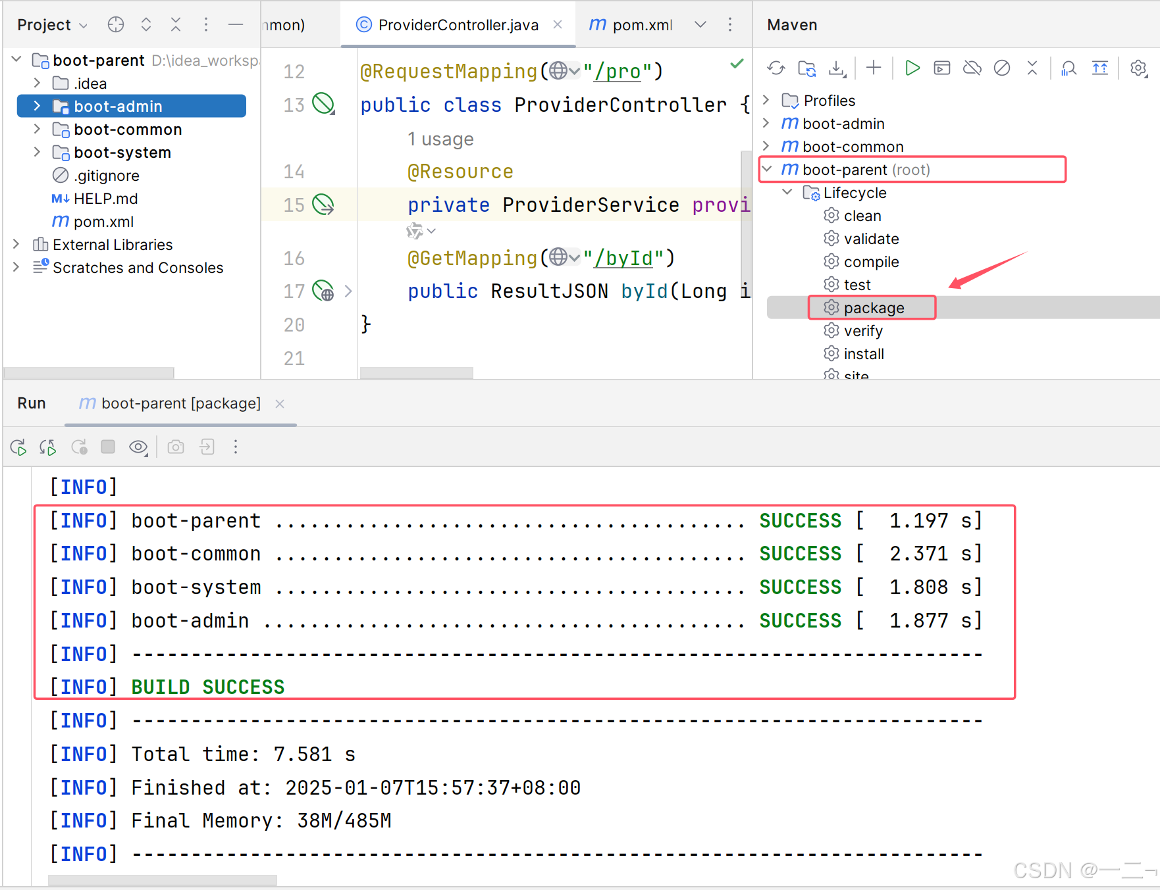Viewport: 1160px width, 890px height.
Task: Click gutter injection icon on line 15
Action: point(323,205)
